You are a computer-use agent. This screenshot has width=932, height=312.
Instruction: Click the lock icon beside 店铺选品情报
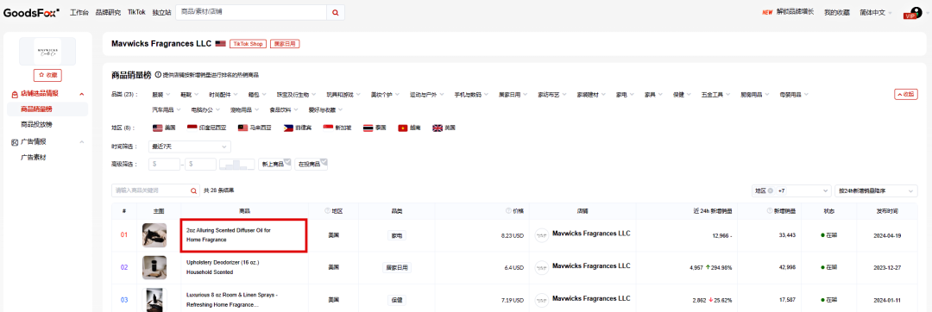(x=15, y=94)
